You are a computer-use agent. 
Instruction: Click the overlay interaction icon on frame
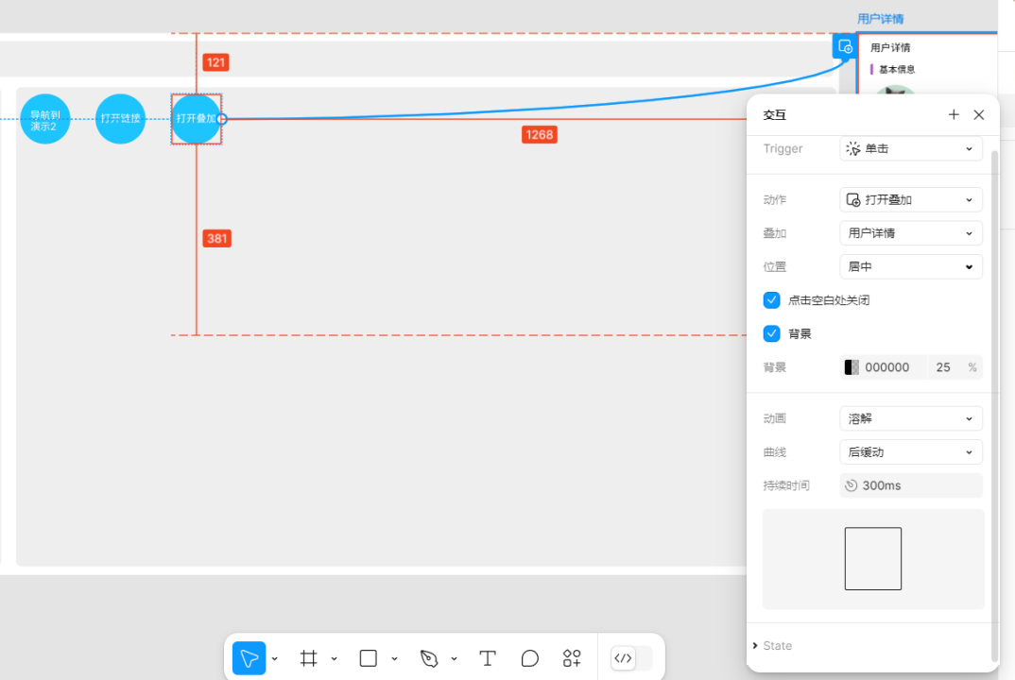click(x=845, y=46)
